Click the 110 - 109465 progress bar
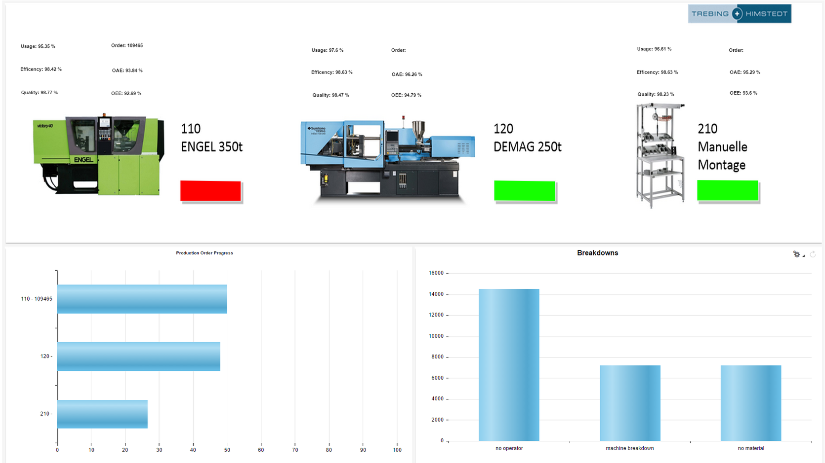Viewport: 825px width, 463px height. tap(142, 299)
